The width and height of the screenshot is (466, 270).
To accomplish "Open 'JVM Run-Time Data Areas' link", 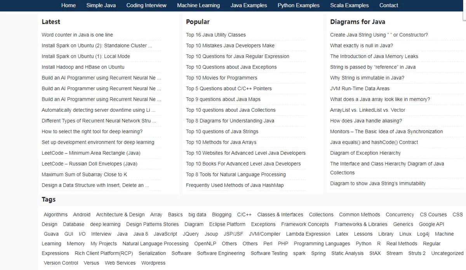I will [x=360, y=89].
